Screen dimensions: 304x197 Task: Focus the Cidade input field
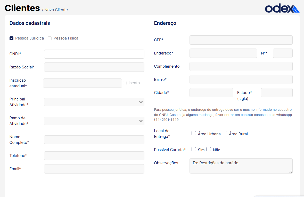click(x=211, y=93)
